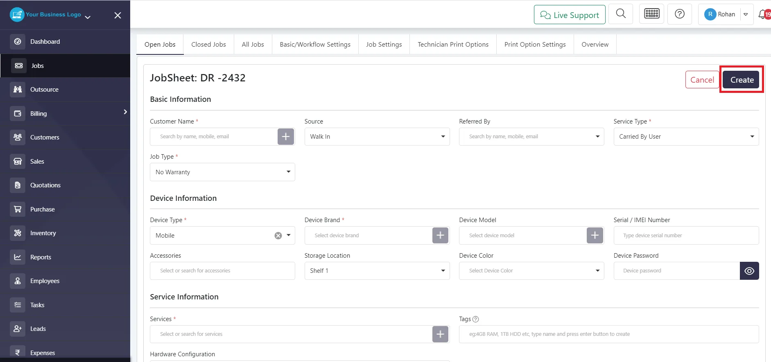Click the Device Brand select field

click(369, 235)
